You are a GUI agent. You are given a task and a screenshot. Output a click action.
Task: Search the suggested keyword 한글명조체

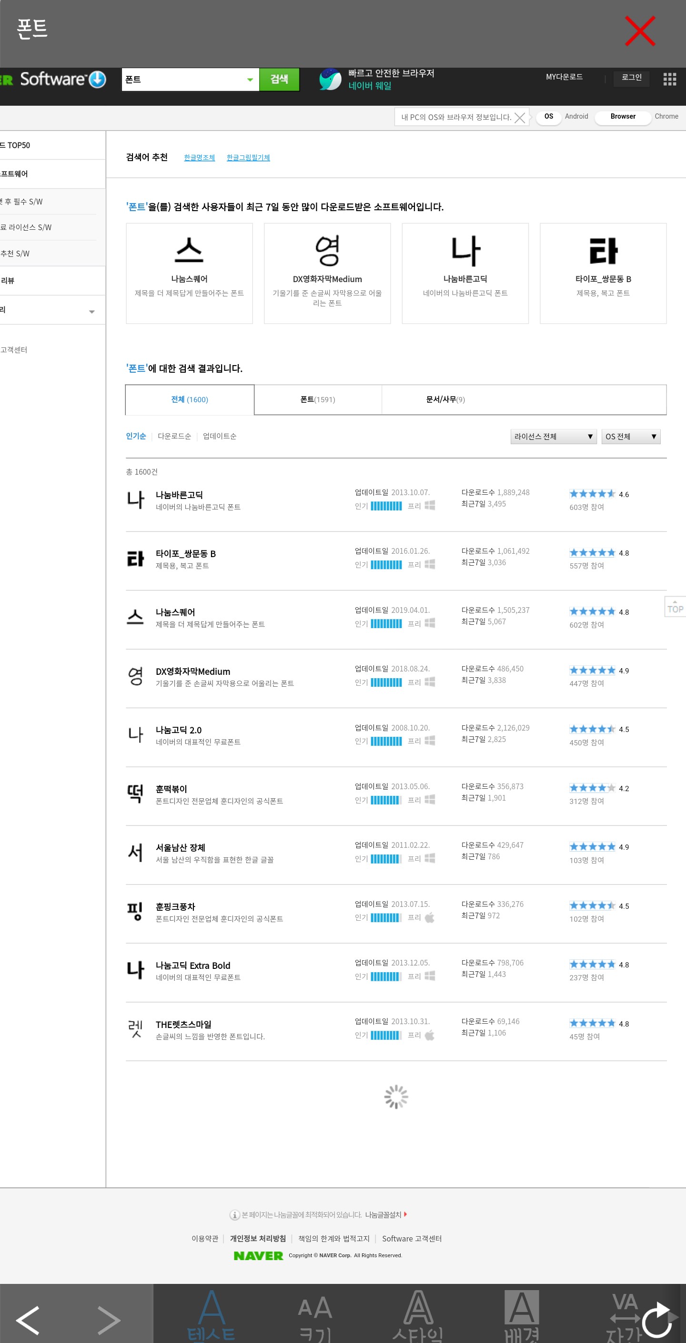click(x=199, y=157)
